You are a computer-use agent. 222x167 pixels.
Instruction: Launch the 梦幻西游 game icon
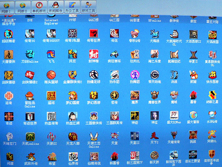93,95
